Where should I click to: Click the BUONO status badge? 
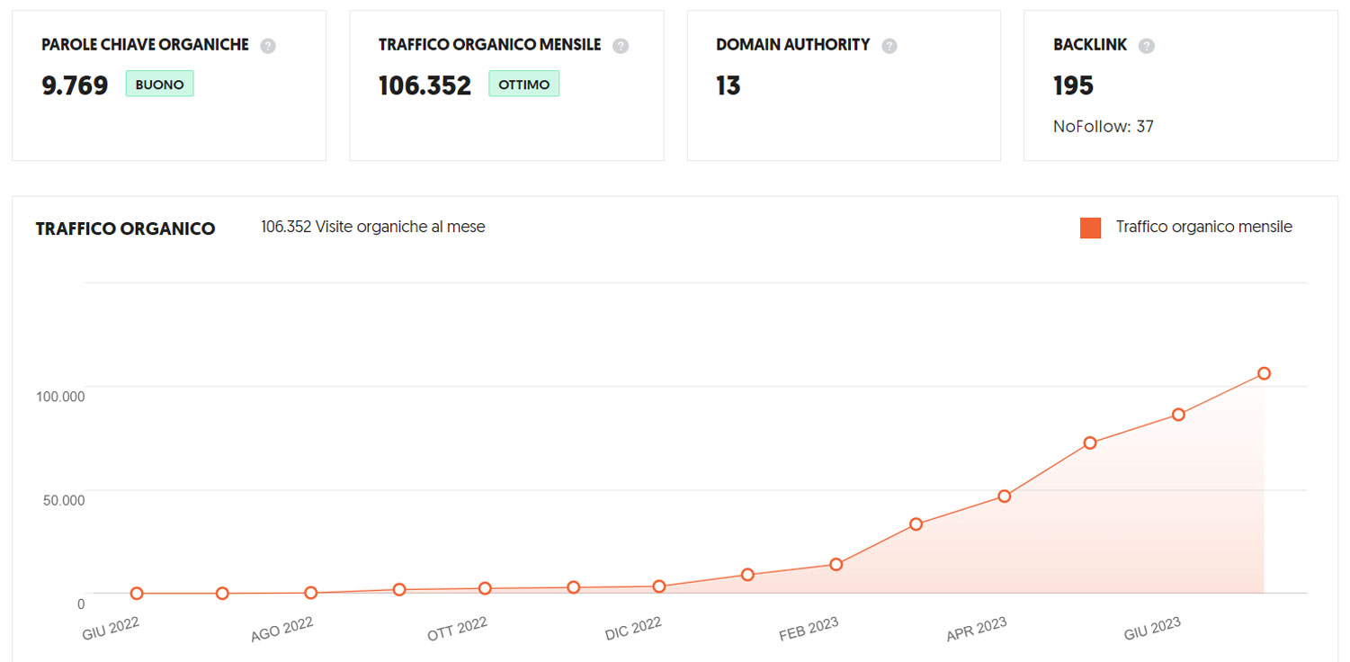click(159, 85)
